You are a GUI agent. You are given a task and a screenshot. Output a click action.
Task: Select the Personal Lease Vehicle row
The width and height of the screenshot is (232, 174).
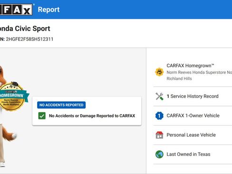pos(193,135)
